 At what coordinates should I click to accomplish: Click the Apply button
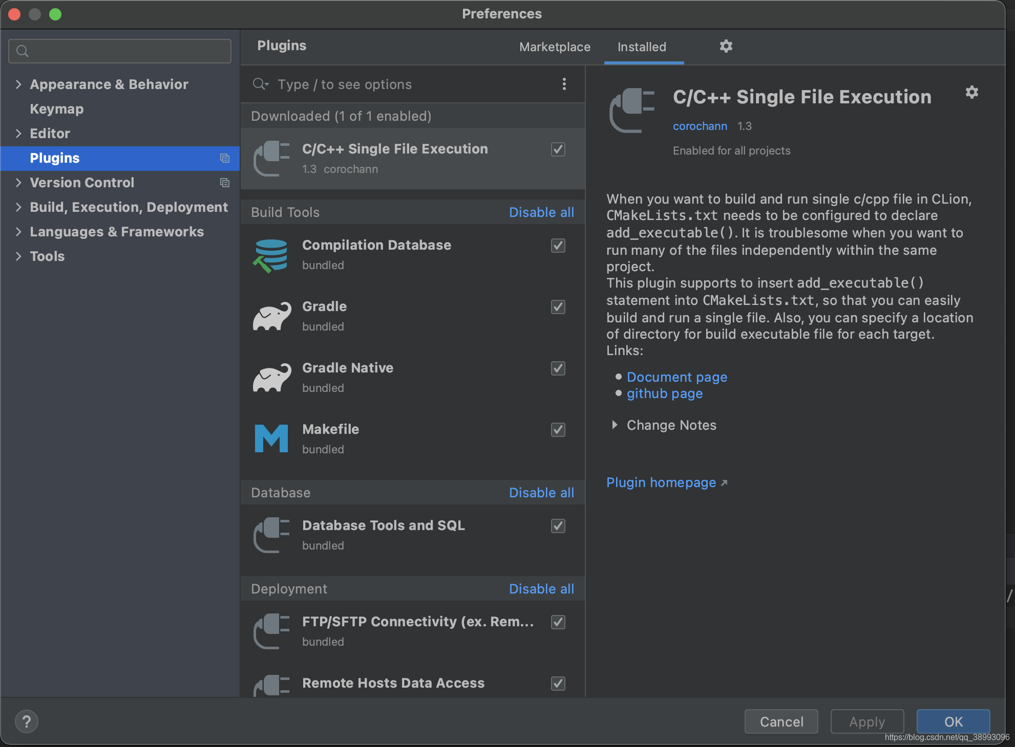coord(867,721)
